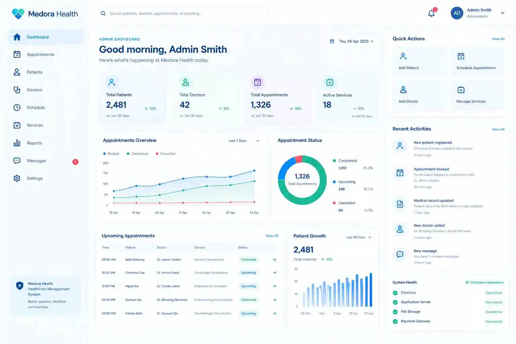The image size is (516, 344).
Task: Click the Total Patients card icon
Action: coord(112,82)
